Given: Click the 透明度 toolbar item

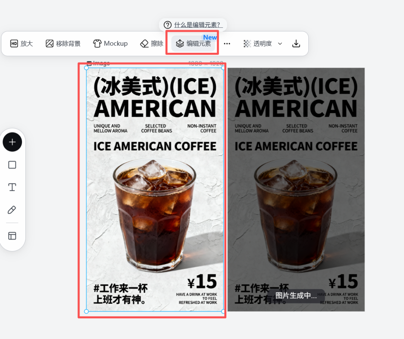Looking at the screenshot, I should point(263,43).
